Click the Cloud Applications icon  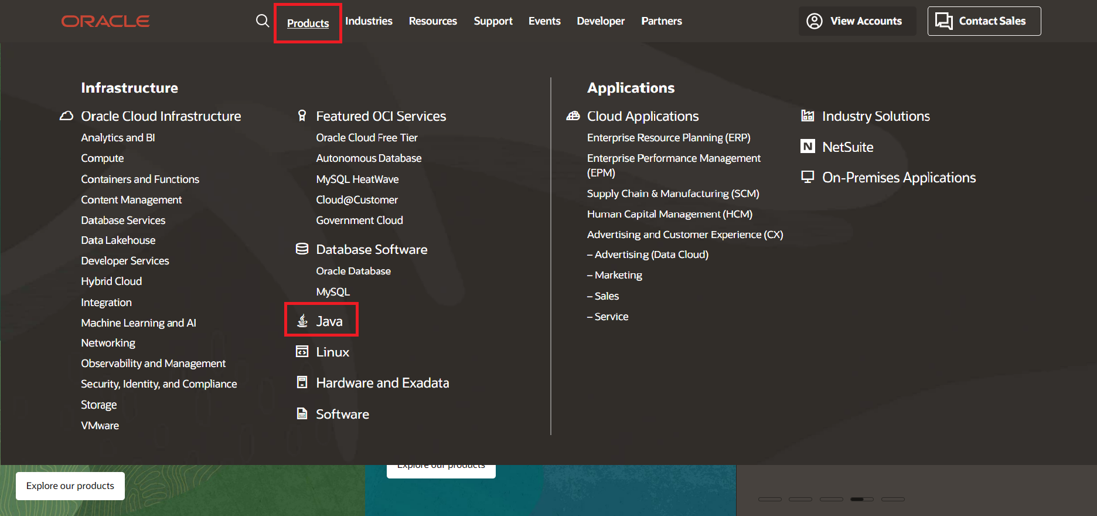pyautogui.click(x=573, y=116)
